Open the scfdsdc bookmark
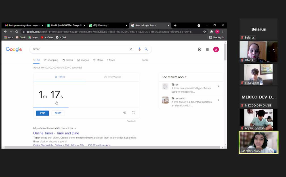The height and width of the screenshot is (177, 286). click(61, 37)
